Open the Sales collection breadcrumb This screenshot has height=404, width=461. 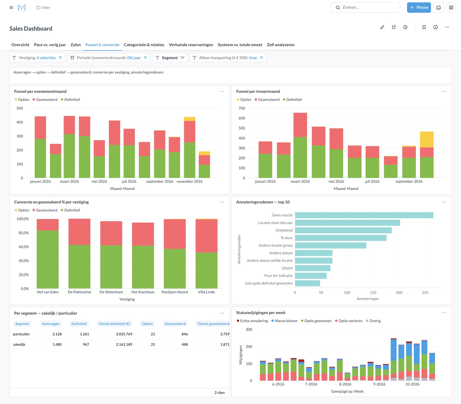pyautogui.click(x=43, y=7)
